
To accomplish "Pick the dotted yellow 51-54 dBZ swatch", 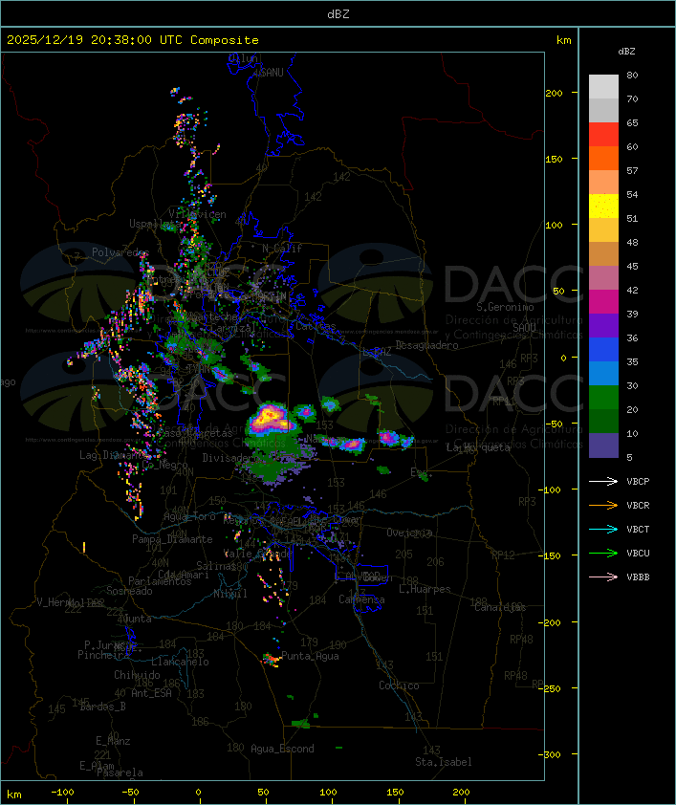I will tap(603, 207).
